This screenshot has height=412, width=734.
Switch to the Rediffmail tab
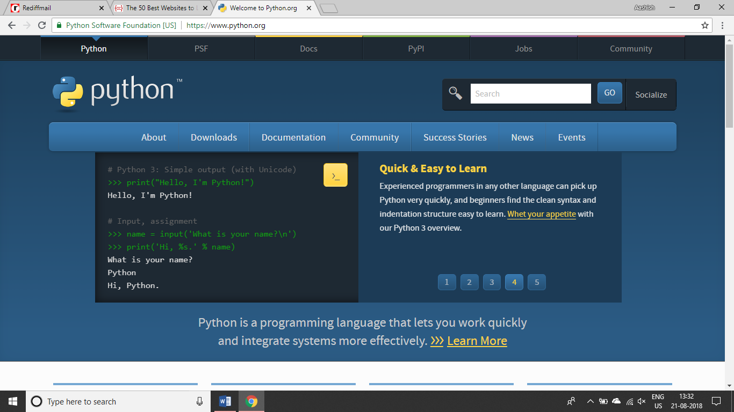point(55,8)
